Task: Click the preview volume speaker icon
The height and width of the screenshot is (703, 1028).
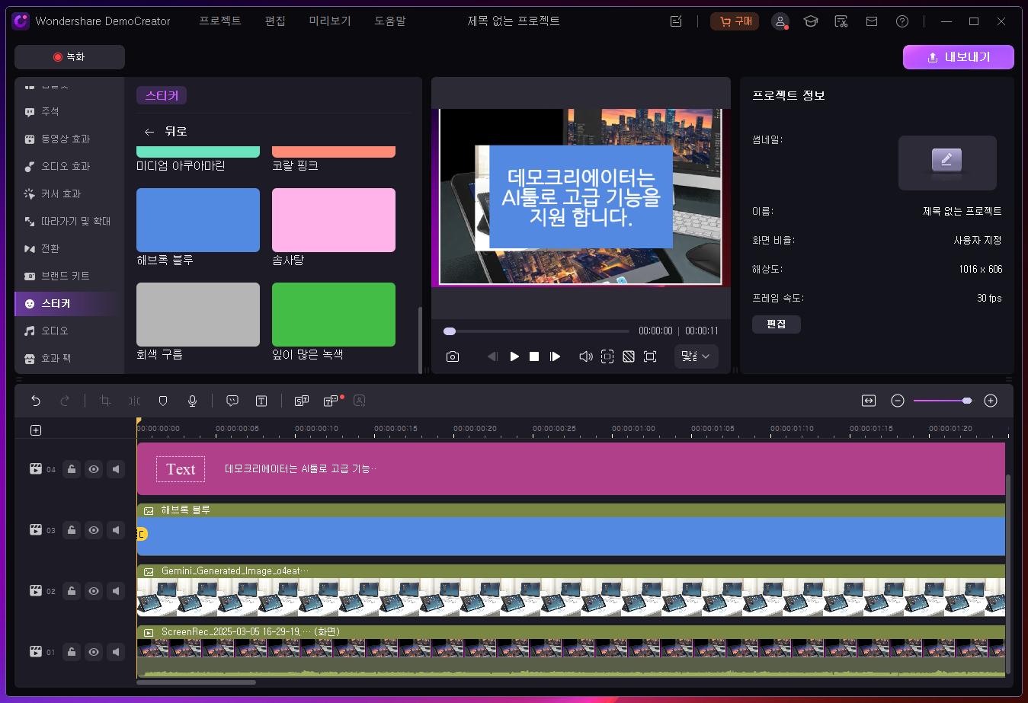Action: pos(585,356)
